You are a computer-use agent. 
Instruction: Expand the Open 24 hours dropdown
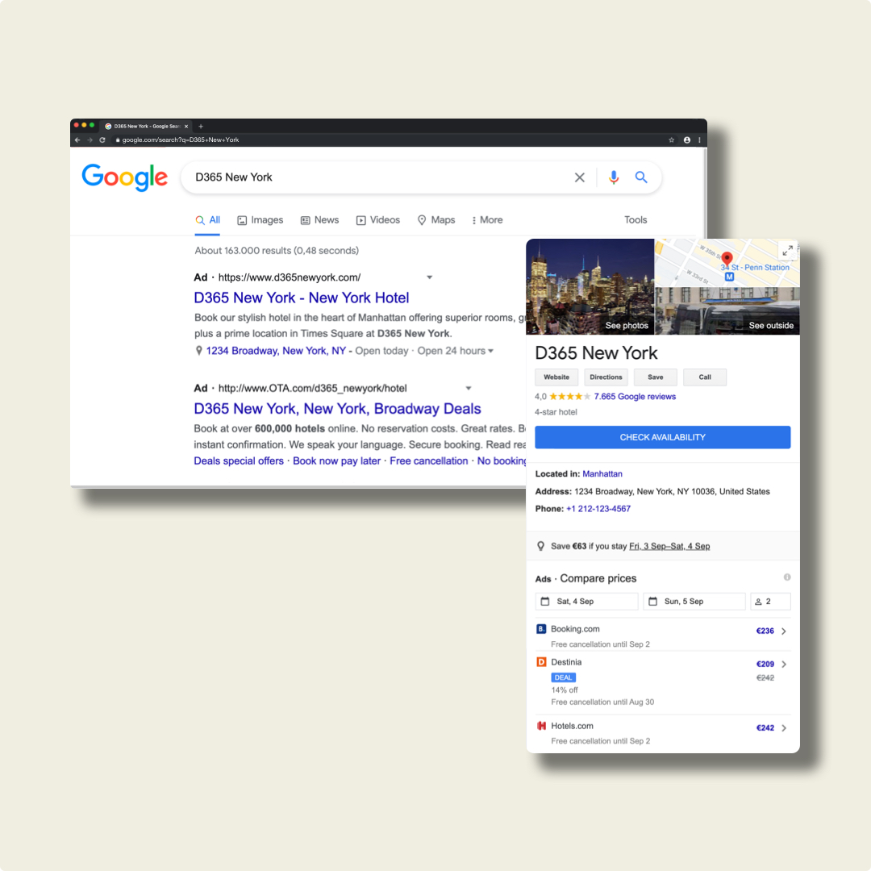click(490, 351)
